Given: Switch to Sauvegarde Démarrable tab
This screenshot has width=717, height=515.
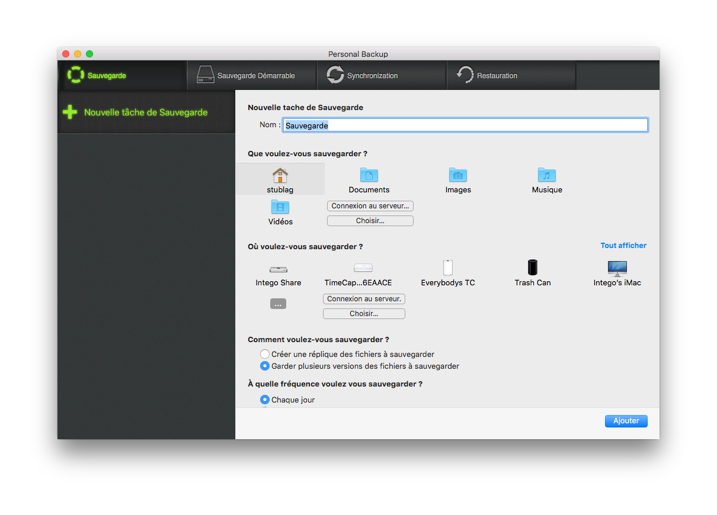Looking at the screenshot, I should pyautogui.click(x=252, y=75).
